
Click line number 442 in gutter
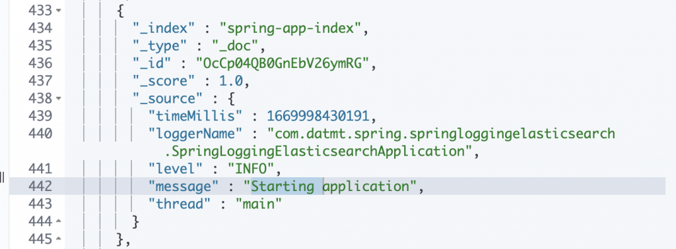[40, 186]
